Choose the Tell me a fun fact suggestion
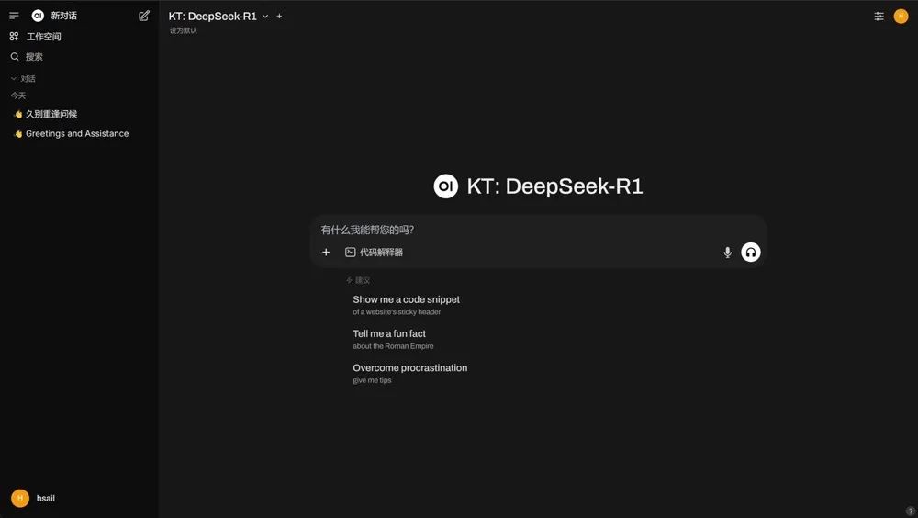 coord(393,339)
